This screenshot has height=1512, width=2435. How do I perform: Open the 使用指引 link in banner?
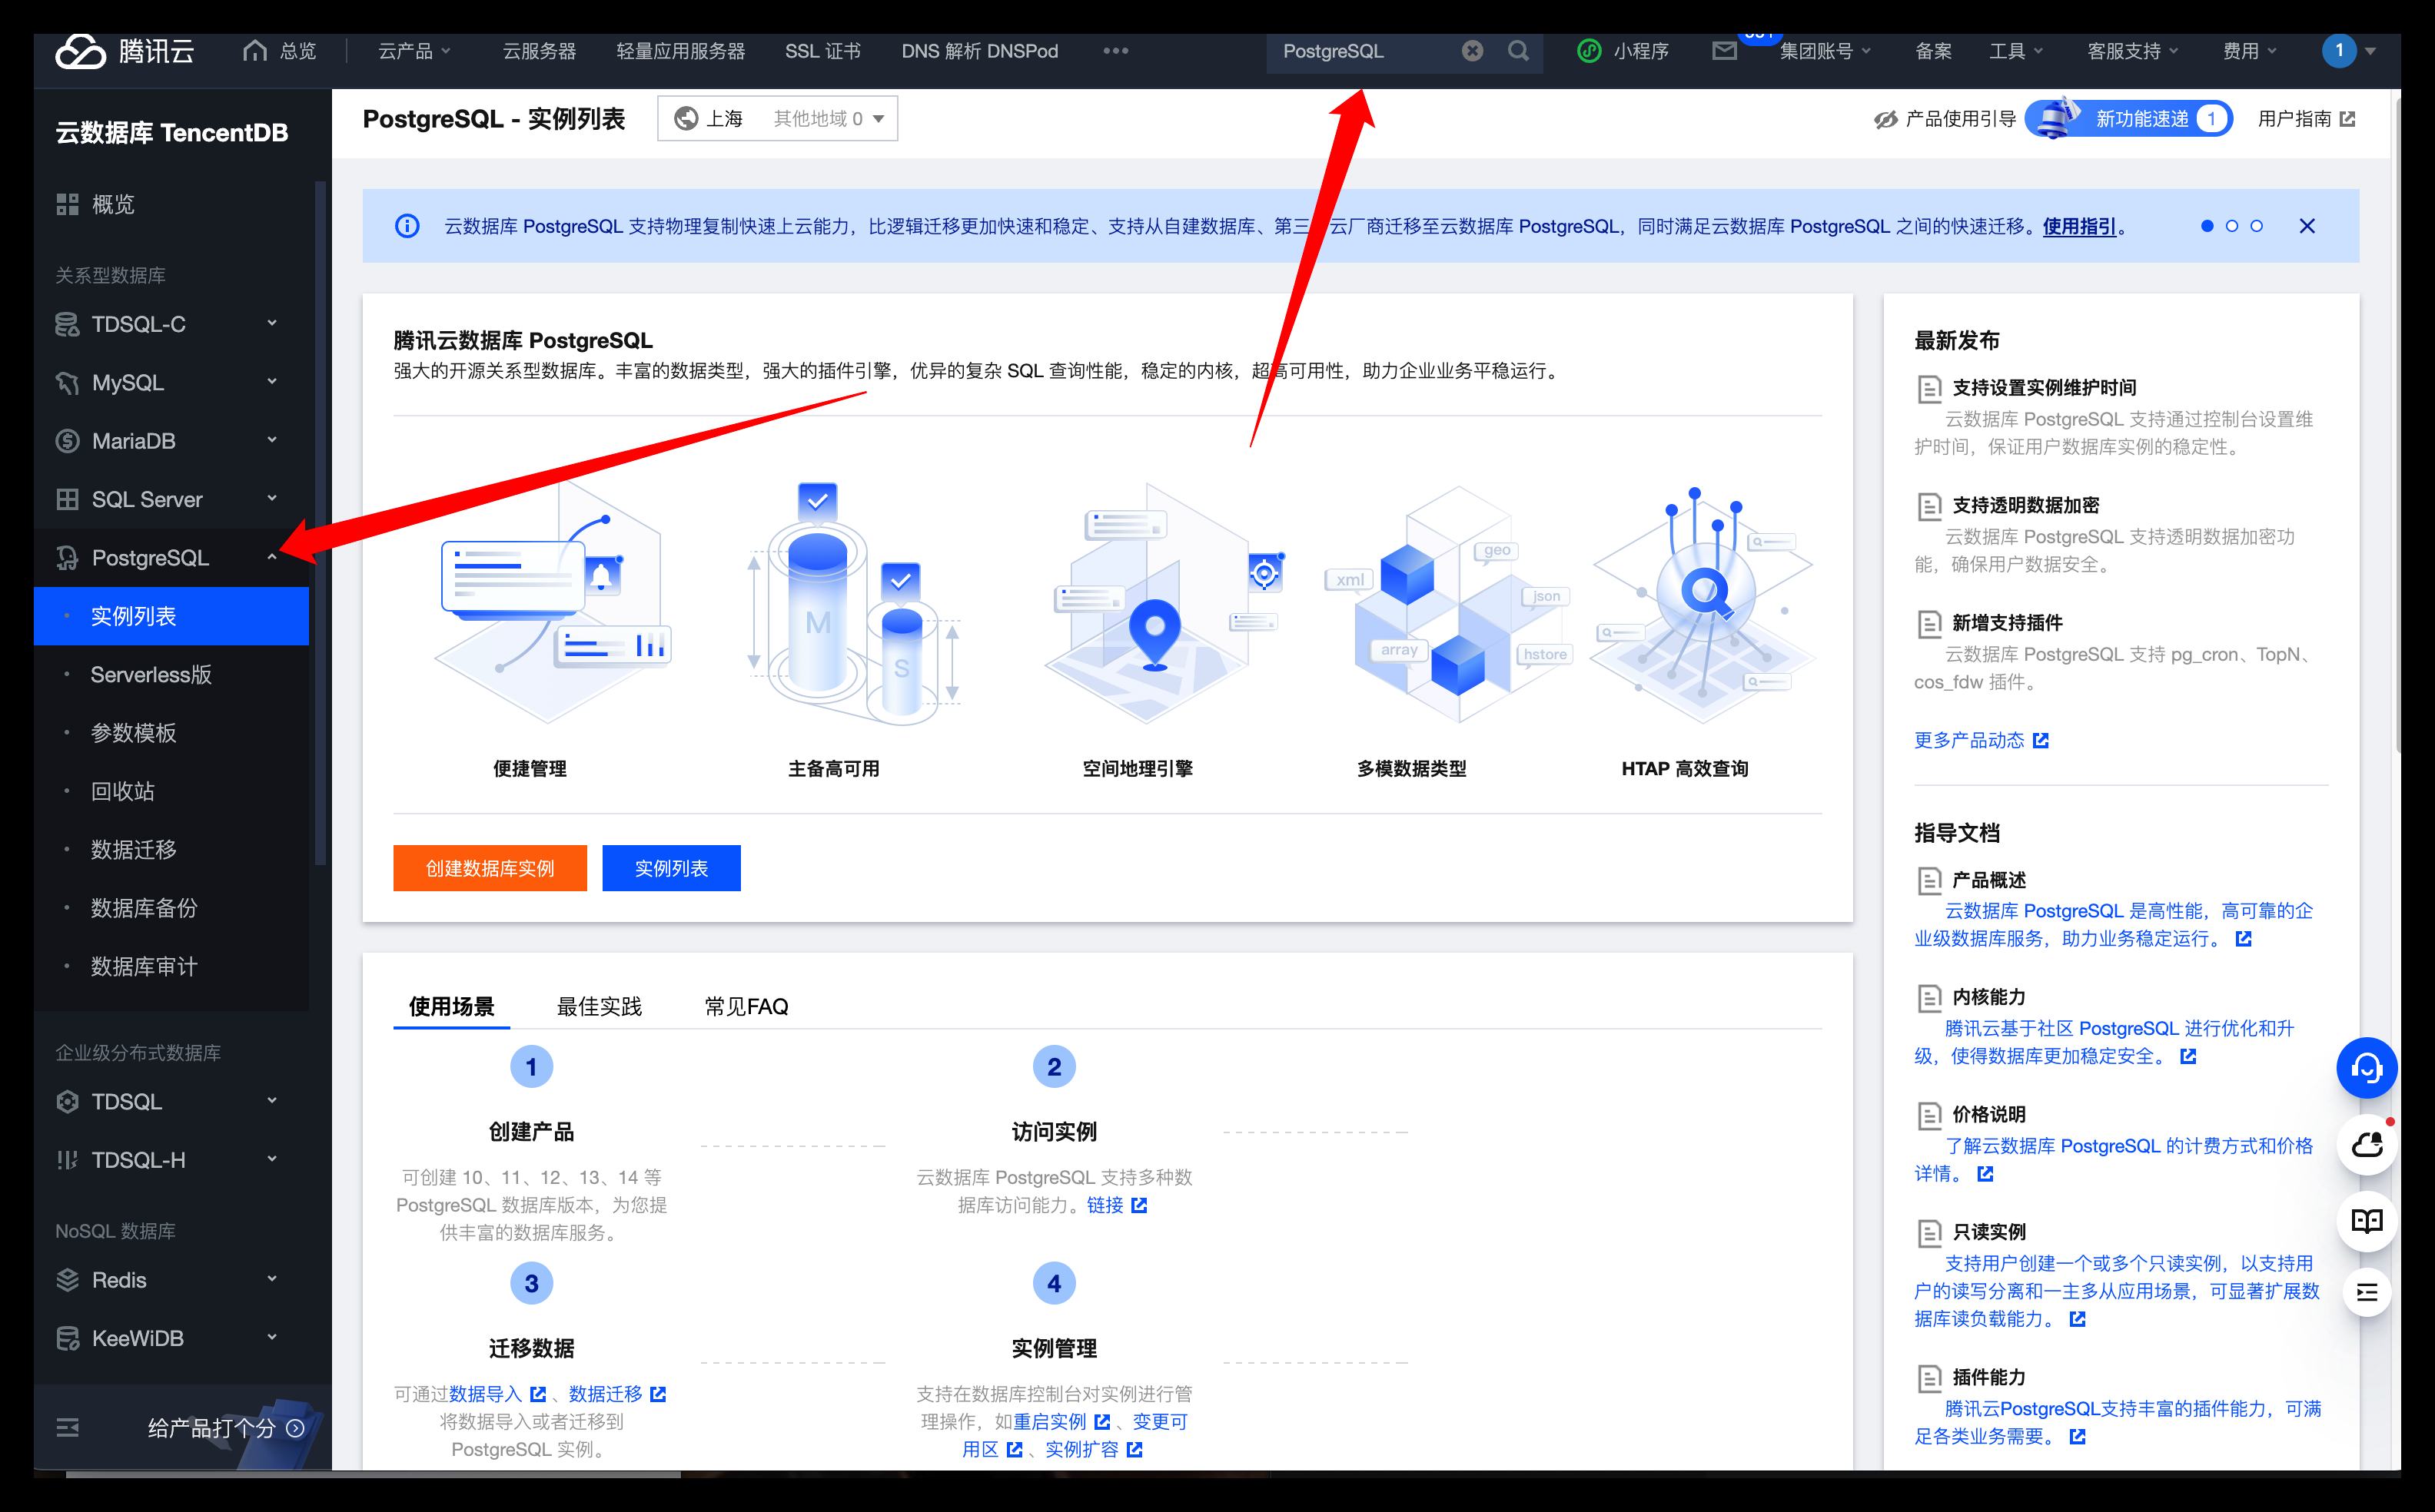pos(2079,226)
